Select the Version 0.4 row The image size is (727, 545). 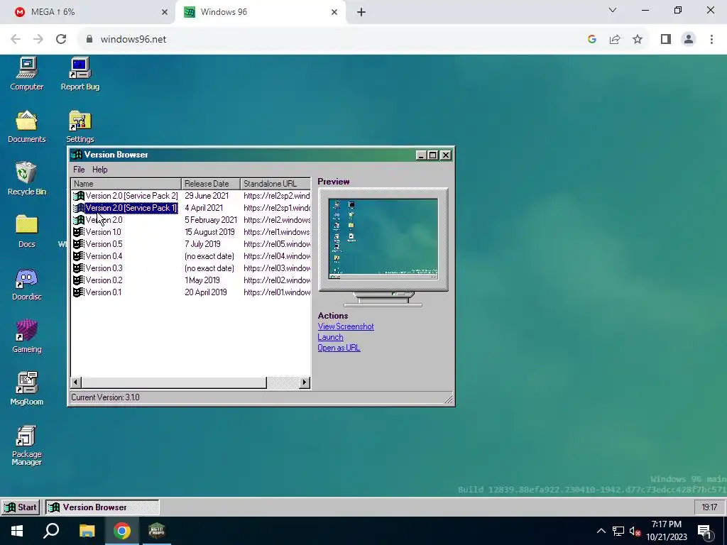(x=190, y=255)
